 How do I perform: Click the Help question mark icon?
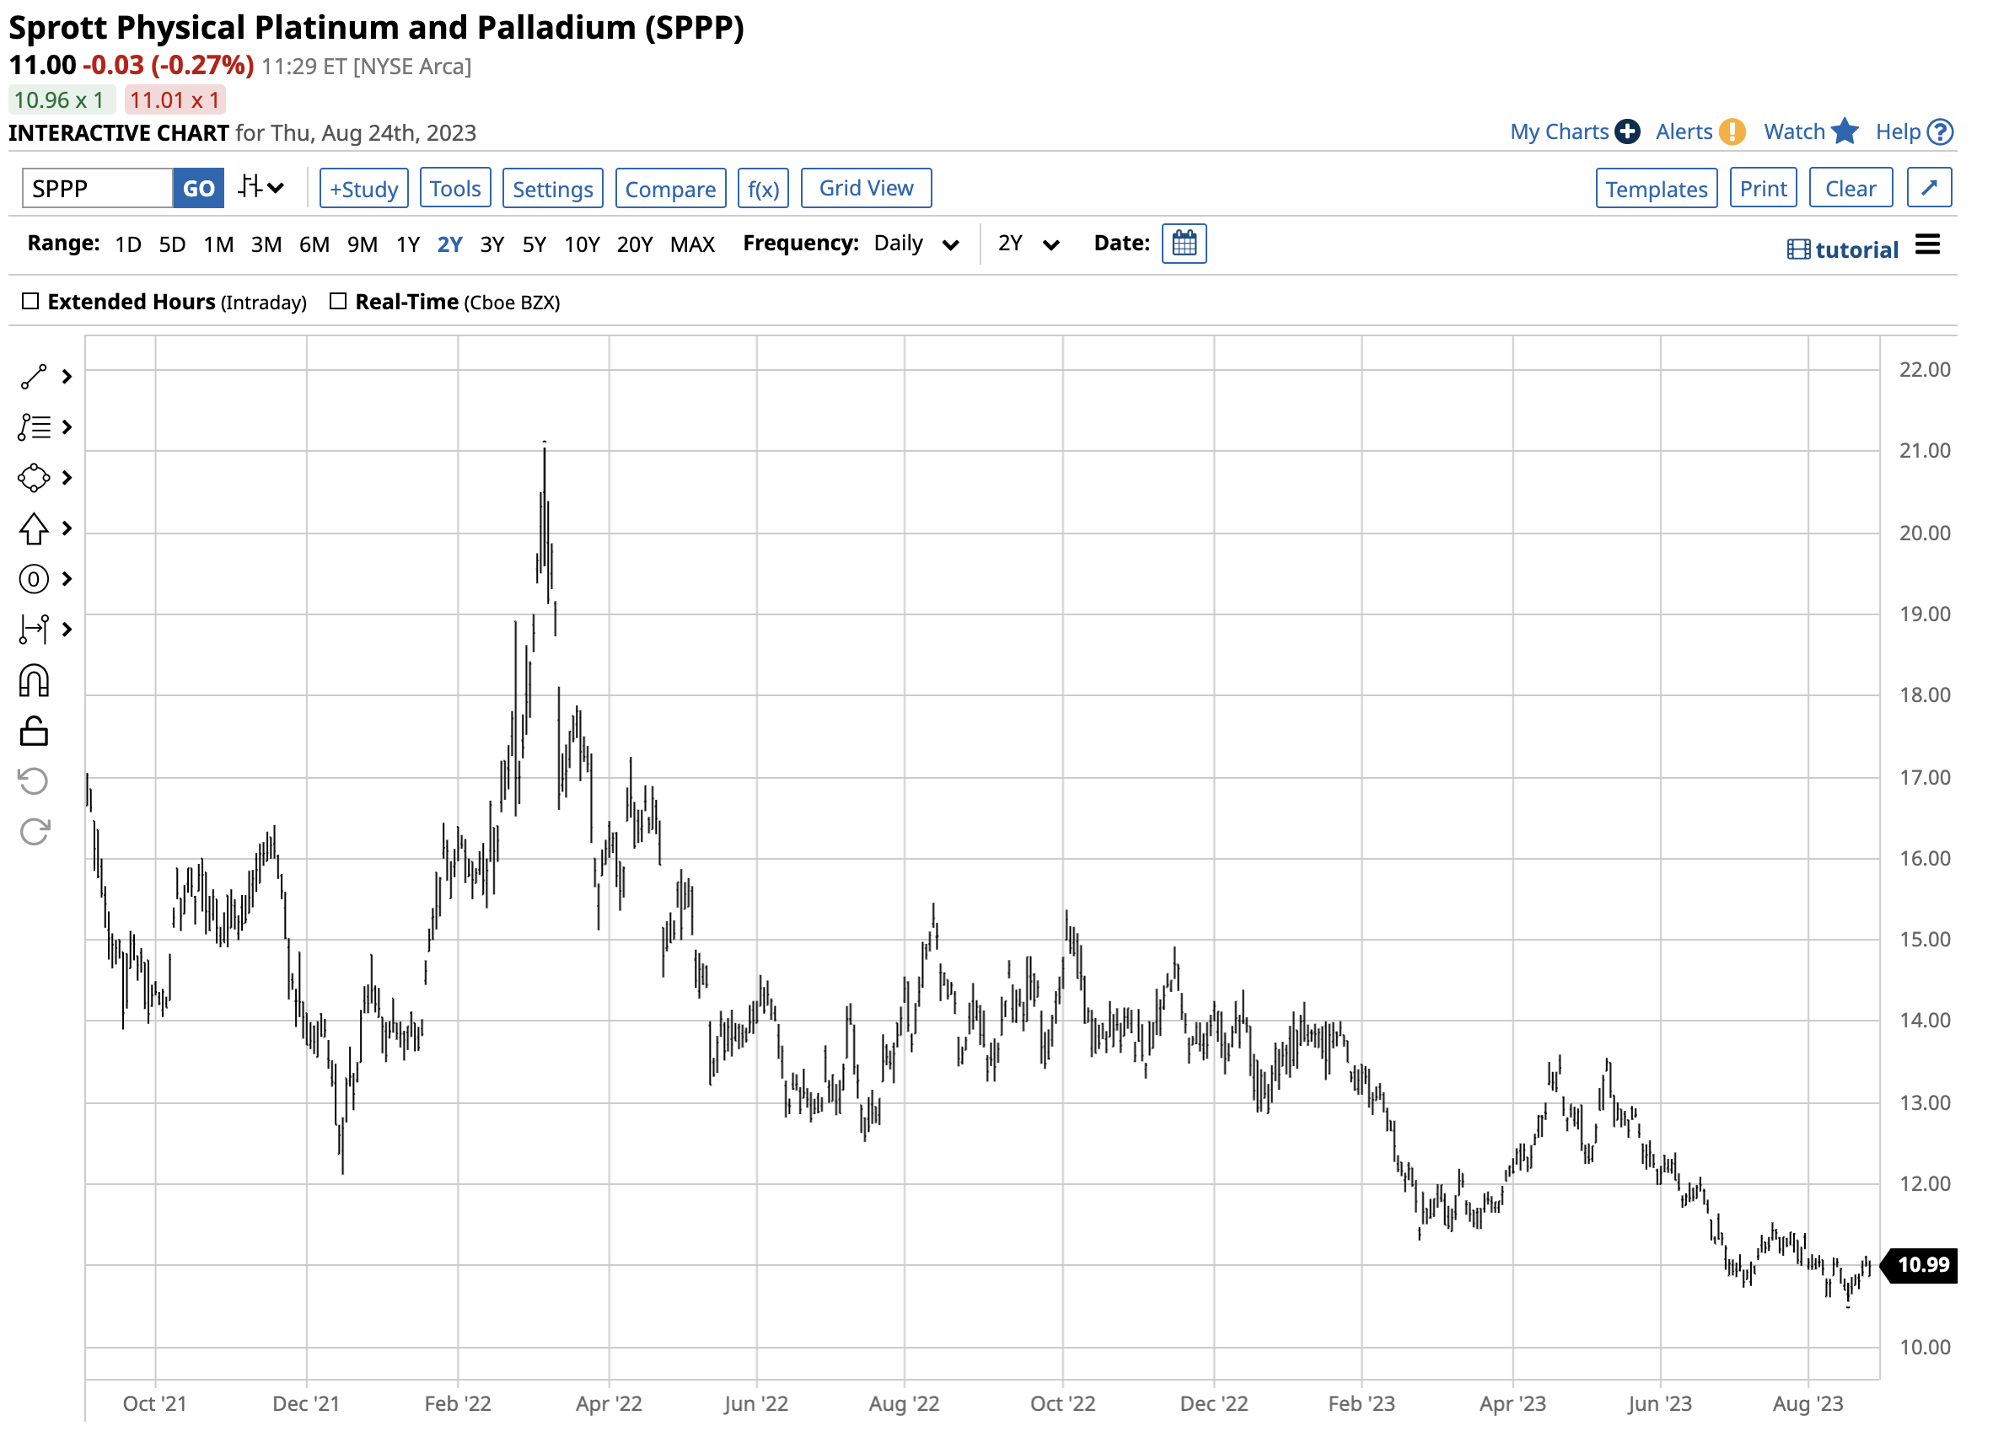pyautogui.click(x=1941, y=132)
